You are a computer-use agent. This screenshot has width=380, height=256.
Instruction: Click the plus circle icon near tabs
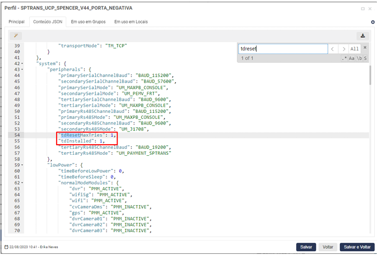[x=373, y=22]
